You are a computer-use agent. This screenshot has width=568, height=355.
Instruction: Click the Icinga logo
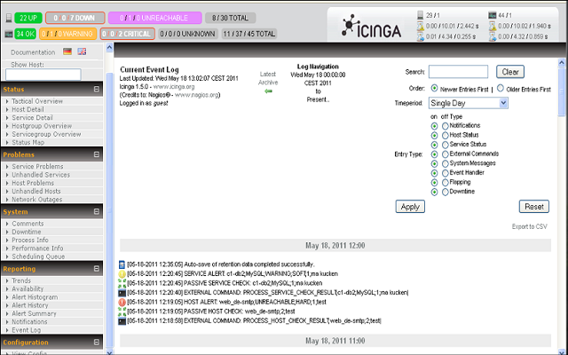371,27
